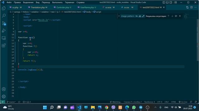
Task: Open the Файл menu
Action: tap(9, 2)
